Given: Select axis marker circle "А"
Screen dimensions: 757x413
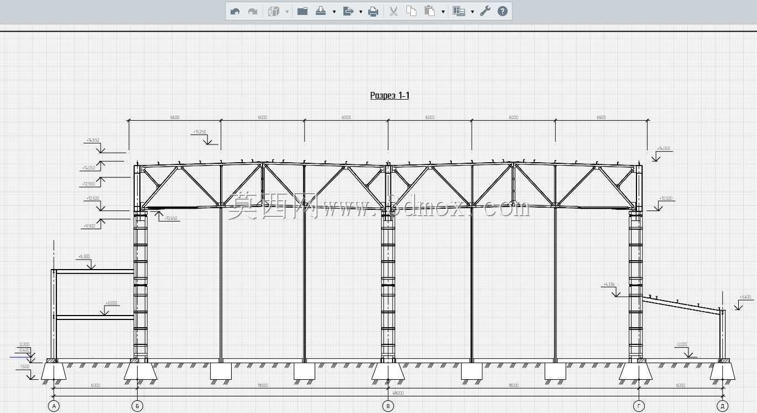Looking at the screenshot, I should [54, 406].
